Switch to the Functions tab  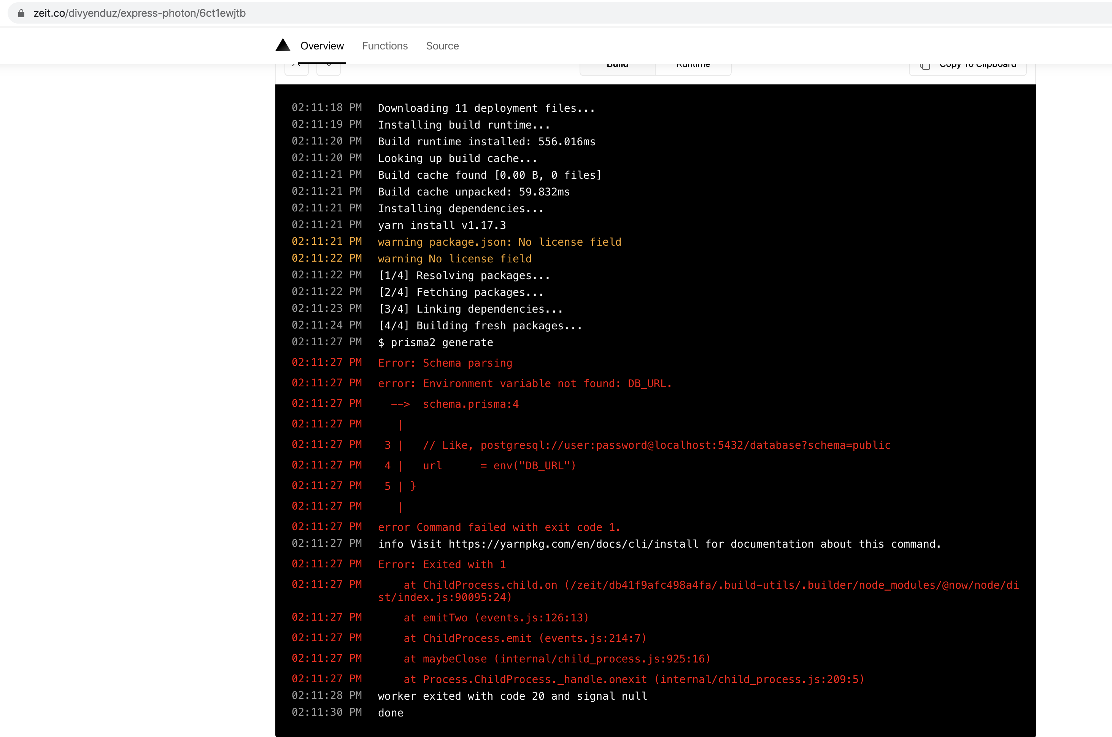pos(384,46)
